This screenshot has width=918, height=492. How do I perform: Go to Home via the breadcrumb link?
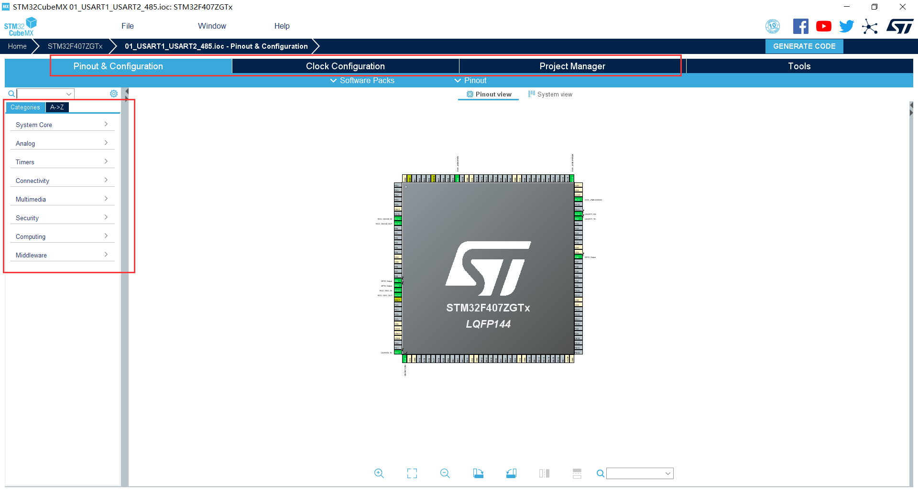tap(17, 46)
